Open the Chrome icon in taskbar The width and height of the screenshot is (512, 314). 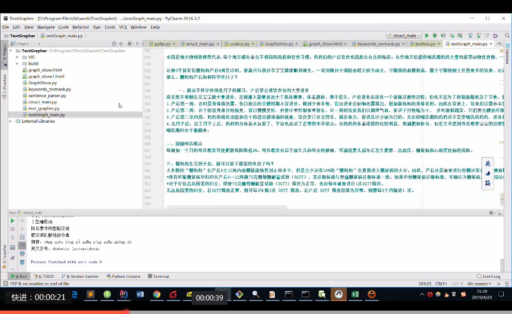coord(156,294)
